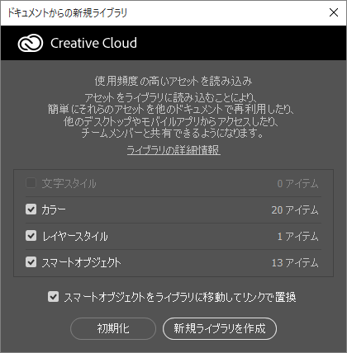Click the 13 アイテム count text
347x353 pixels.
coord(295,263)
